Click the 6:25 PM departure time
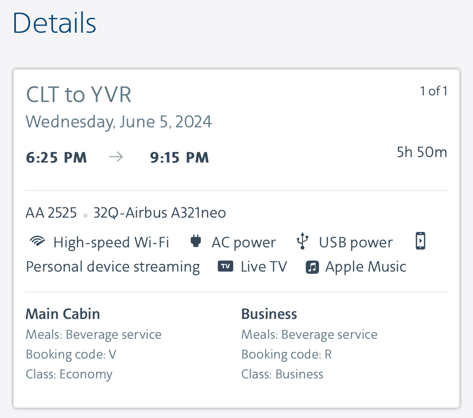473x418 pixels. point(56,157)
